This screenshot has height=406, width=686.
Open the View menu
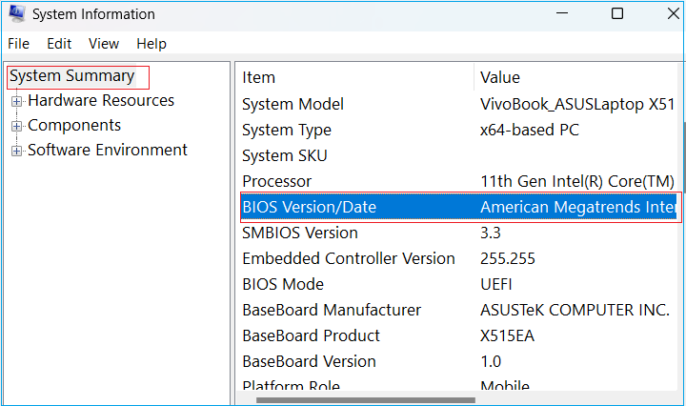(104, 44)
